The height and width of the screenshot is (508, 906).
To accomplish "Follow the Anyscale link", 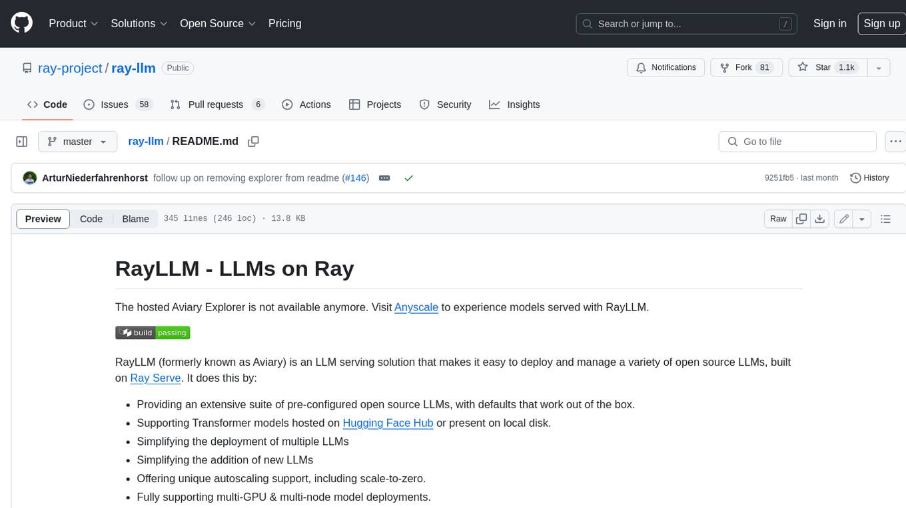I will click(416, 307).
